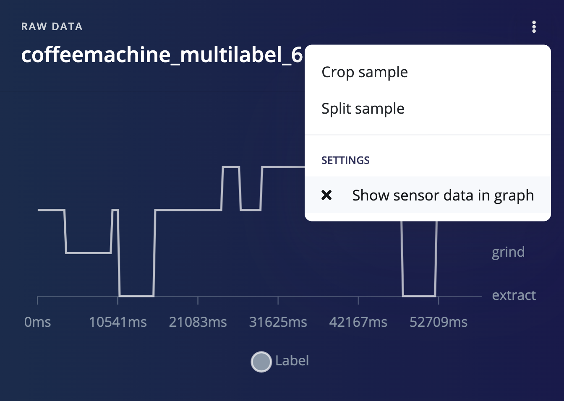Click the 10541ms timeline tick label
The width and height of the screenshot is (564, 401).
point(118,322)
